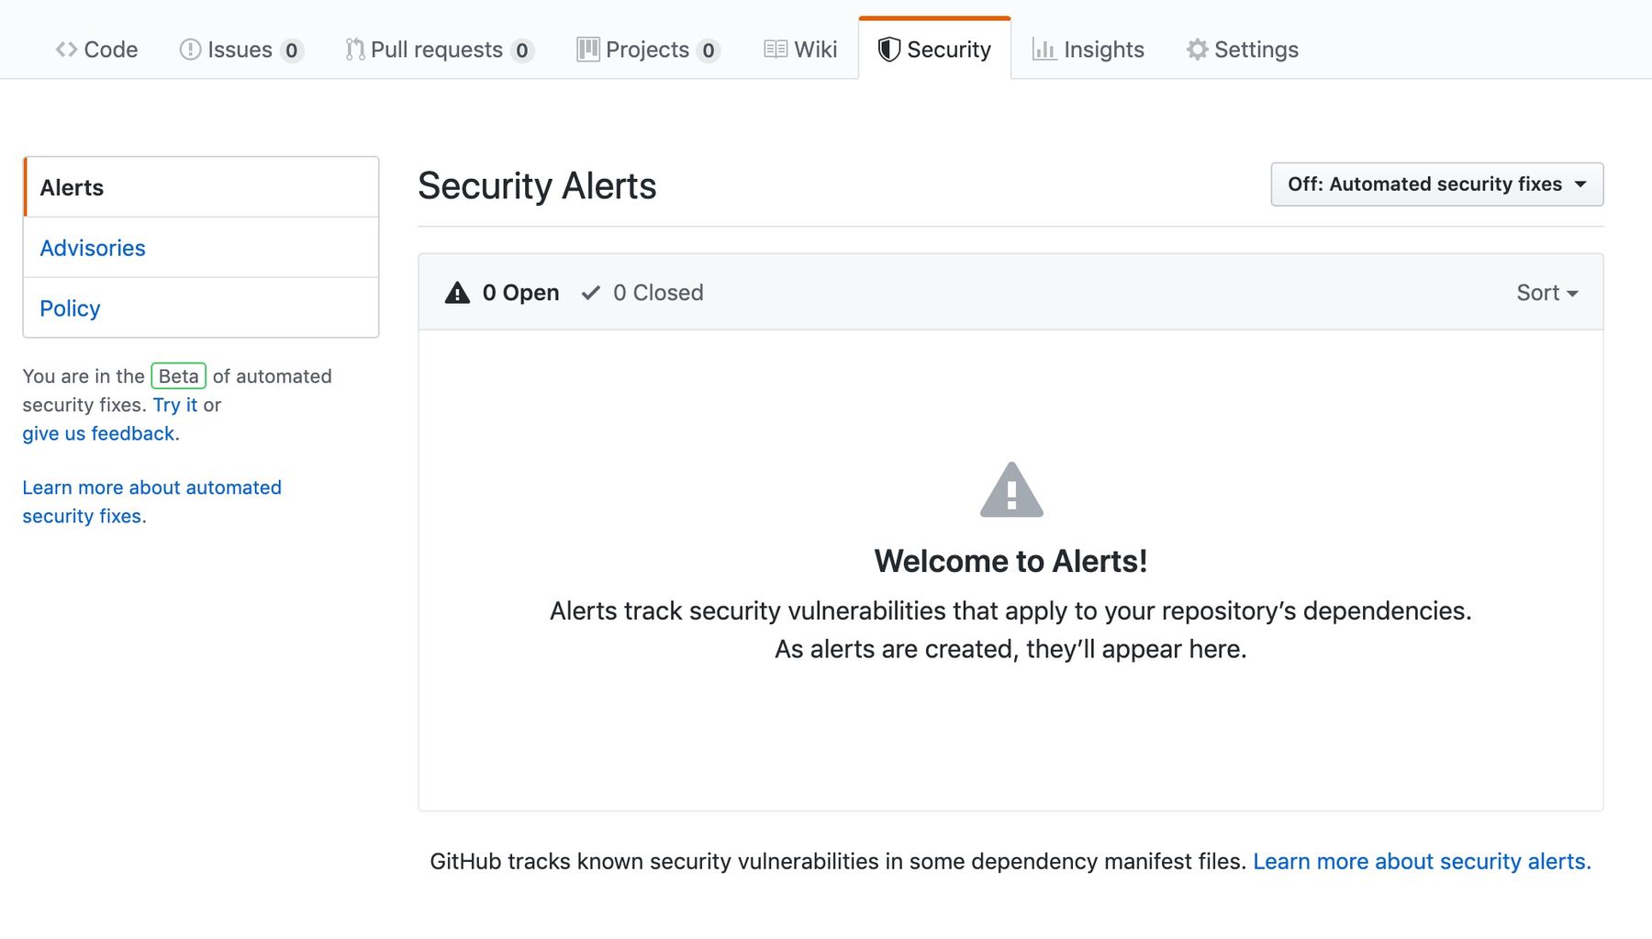Click the Insights graph icon
The height and width of the screenshot is (939, 1652).
click(x=1044, y=50)
